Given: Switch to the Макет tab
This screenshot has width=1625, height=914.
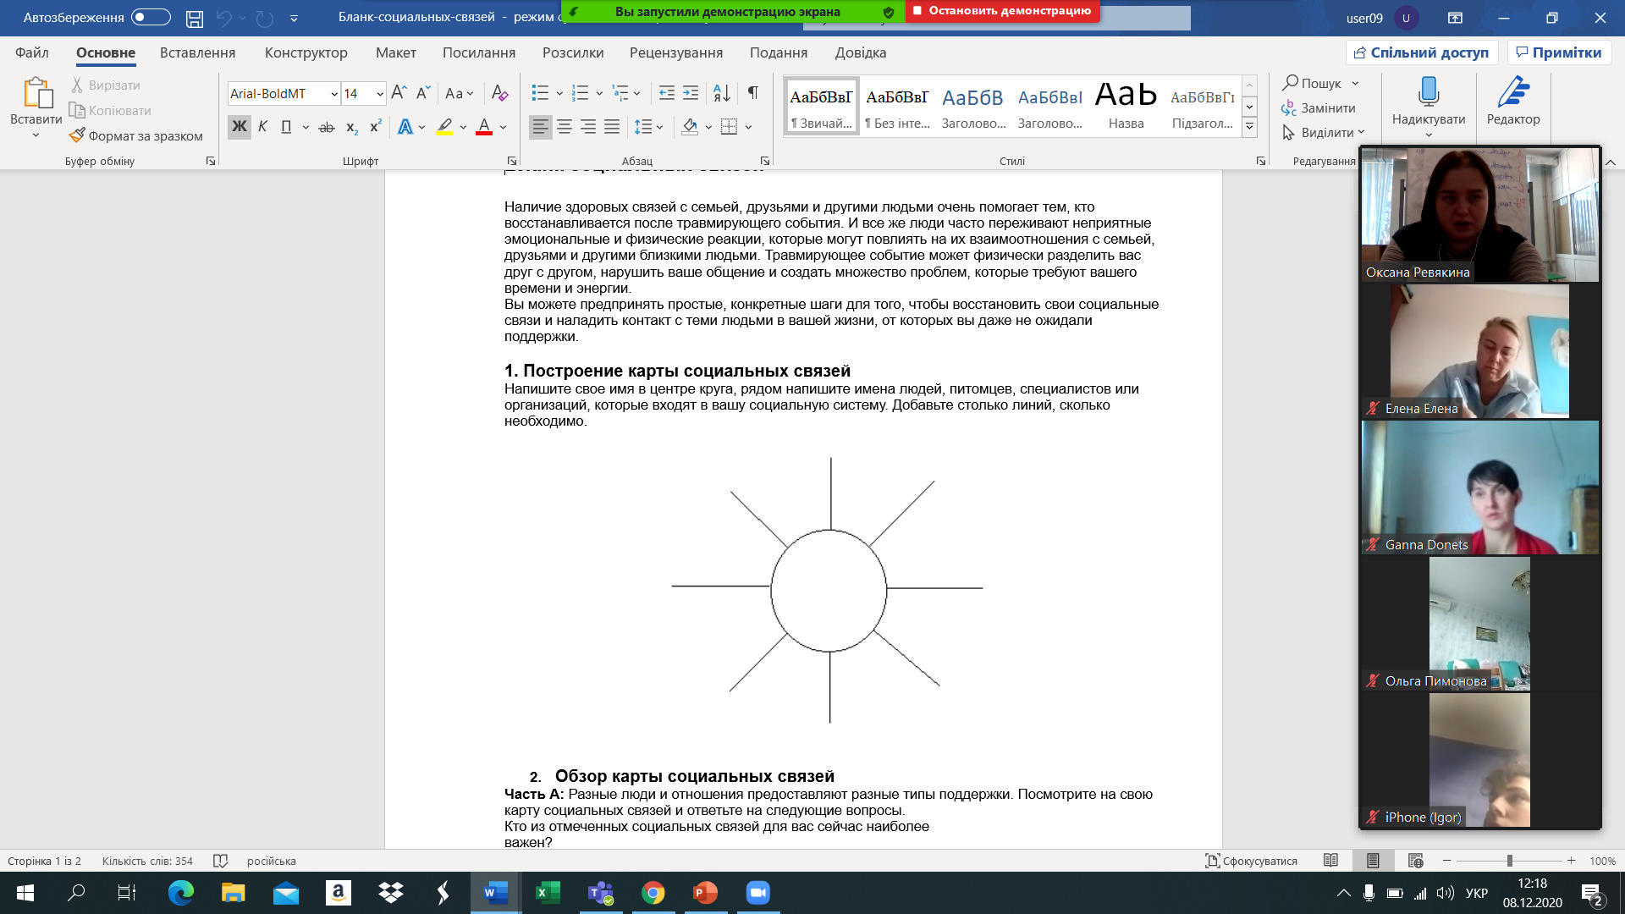Looking at the screenshot, I should click(x=395, y=52).
